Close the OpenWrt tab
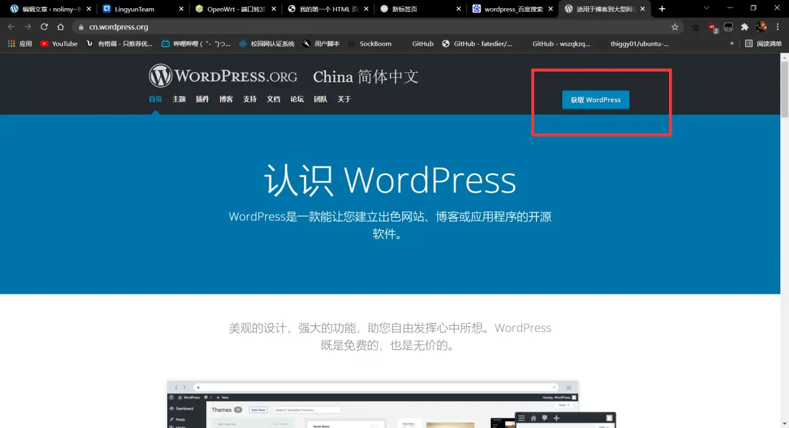The height and width of the screenshot is (428, 789). click(x=274, y=9)
